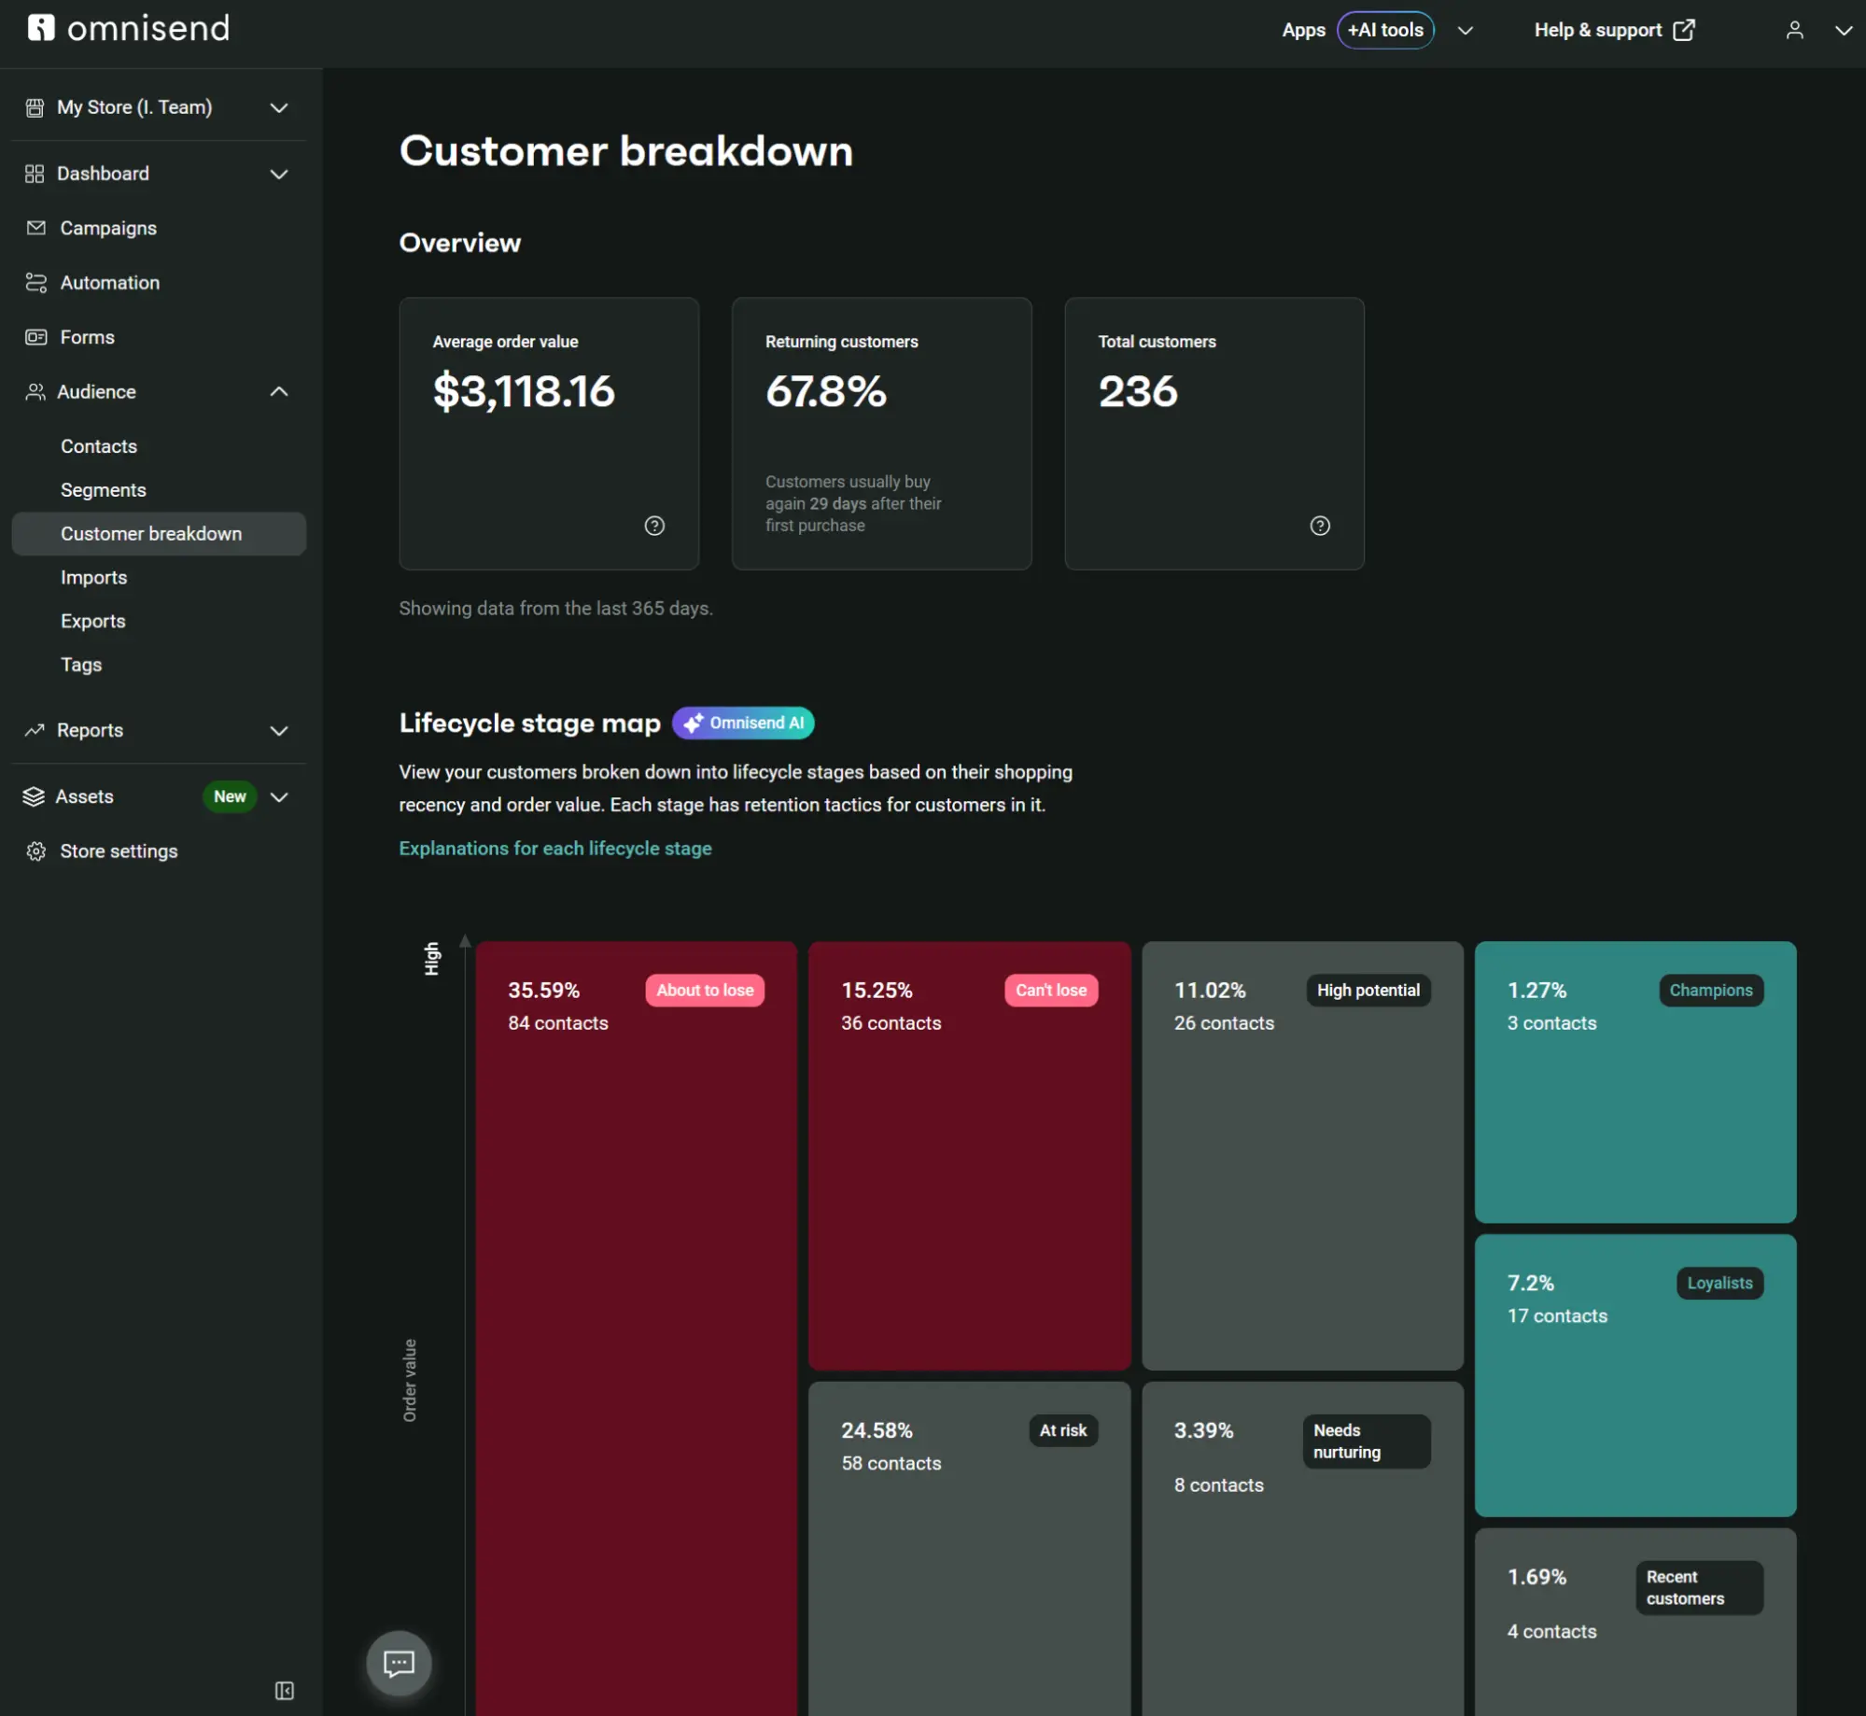The width and height of the screenshot is (1866, 1716).
Task: Click the Reports chart icon
Action: tap(35, 730)
